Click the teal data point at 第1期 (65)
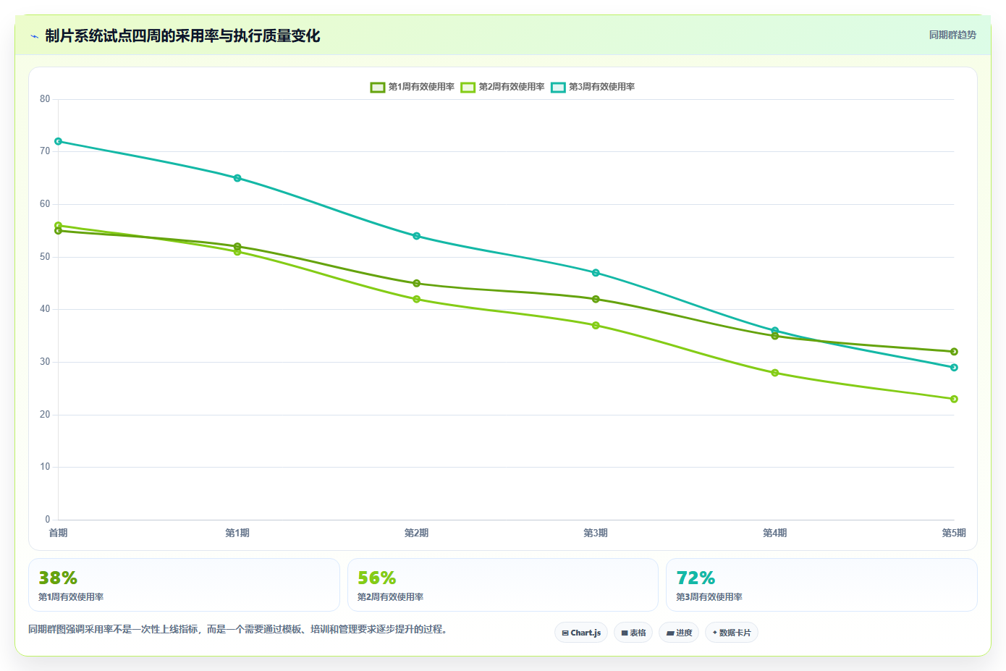1006x671 pixels. [x=237, y=178]
